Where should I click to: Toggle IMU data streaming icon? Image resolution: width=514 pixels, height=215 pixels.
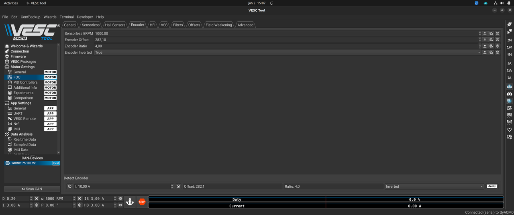(x=509, y=115)
